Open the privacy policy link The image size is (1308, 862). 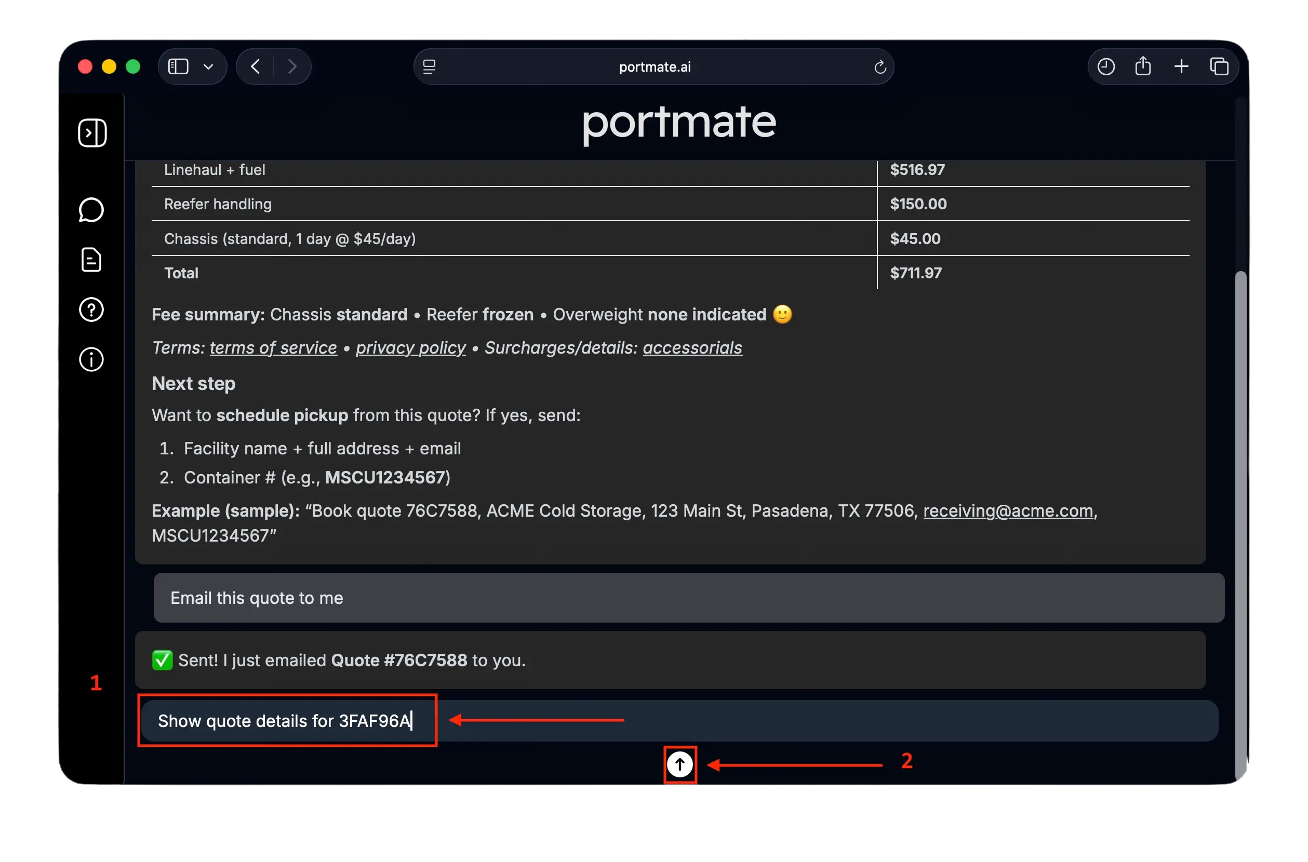tap(411, 347)
